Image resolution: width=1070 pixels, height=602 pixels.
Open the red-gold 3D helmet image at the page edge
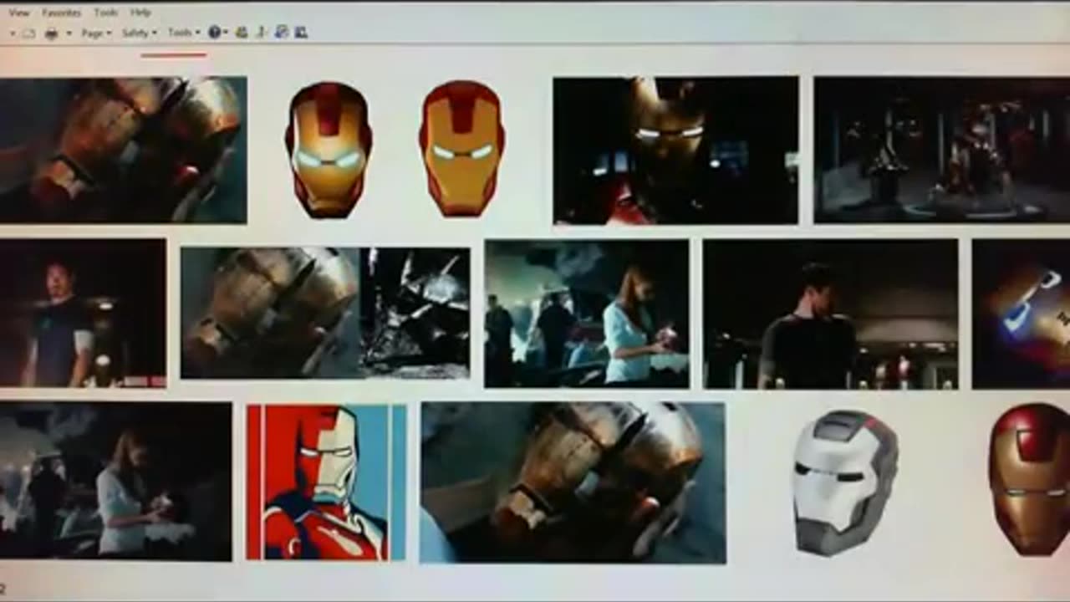(x=1030, y=480)
